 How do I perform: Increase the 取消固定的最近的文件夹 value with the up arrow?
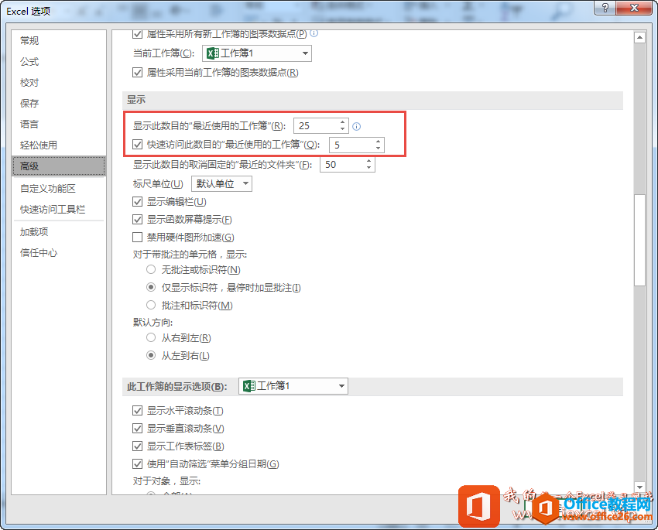(x=368, y=161)
